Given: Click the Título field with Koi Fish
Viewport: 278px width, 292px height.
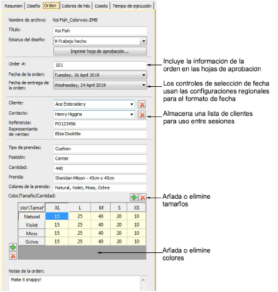Looking at the screenshot, I should point(100,31).
